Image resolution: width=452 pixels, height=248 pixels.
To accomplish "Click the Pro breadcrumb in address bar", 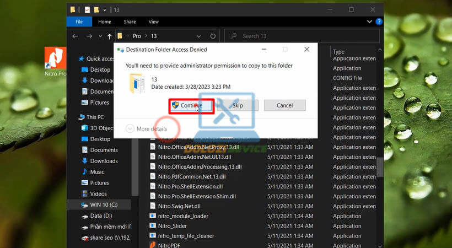I will pos(137,36).
